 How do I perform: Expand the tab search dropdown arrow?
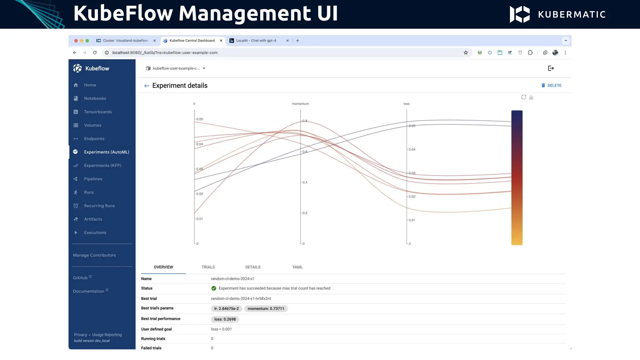566,41
